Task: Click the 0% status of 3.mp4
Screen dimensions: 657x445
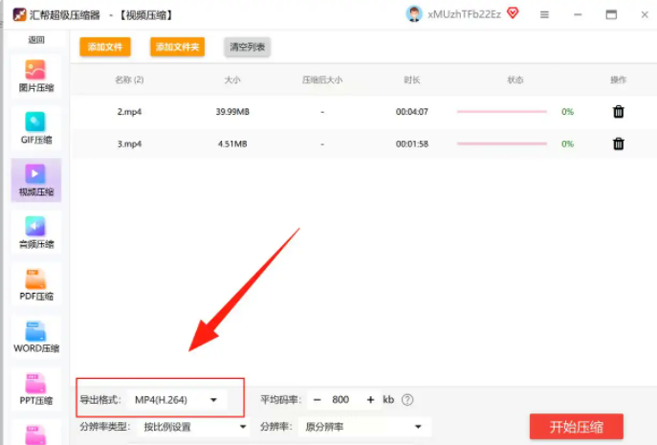Action: click(x=567, y=144)
